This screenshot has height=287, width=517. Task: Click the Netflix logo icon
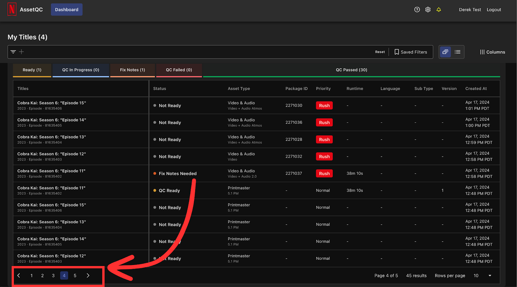pyautogui.click(x=12, y=9)
